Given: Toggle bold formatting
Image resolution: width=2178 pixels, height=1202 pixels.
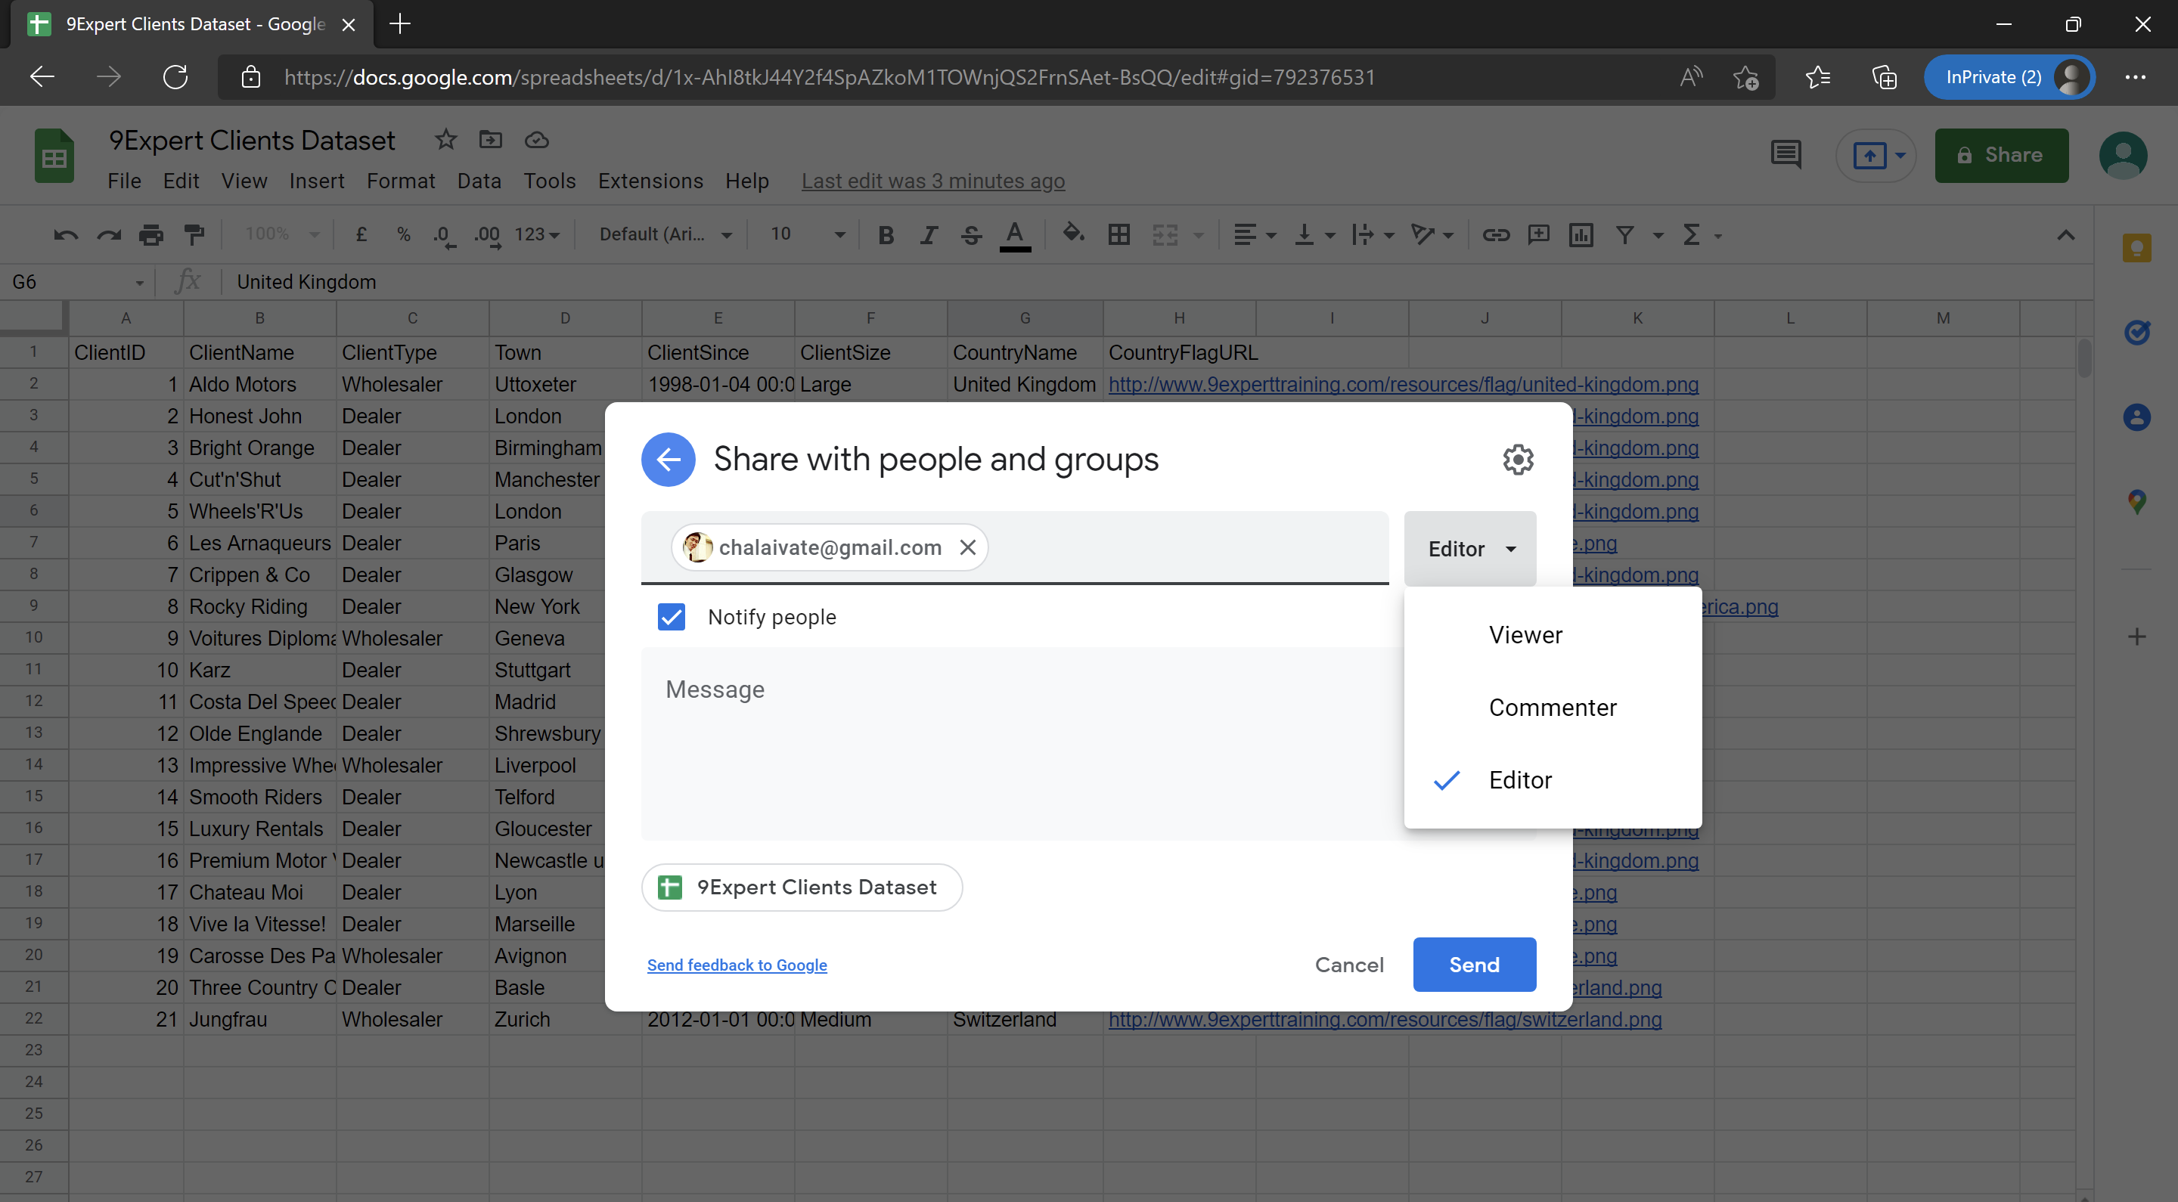Looking at the screenshot, I should (886, 235).
